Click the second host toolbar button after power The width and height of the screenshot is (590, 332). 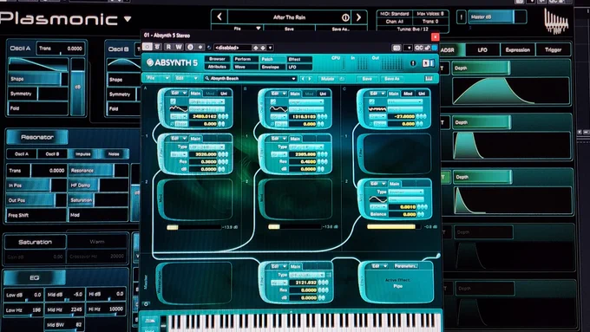pyautogui.click(x=157, y=47)
